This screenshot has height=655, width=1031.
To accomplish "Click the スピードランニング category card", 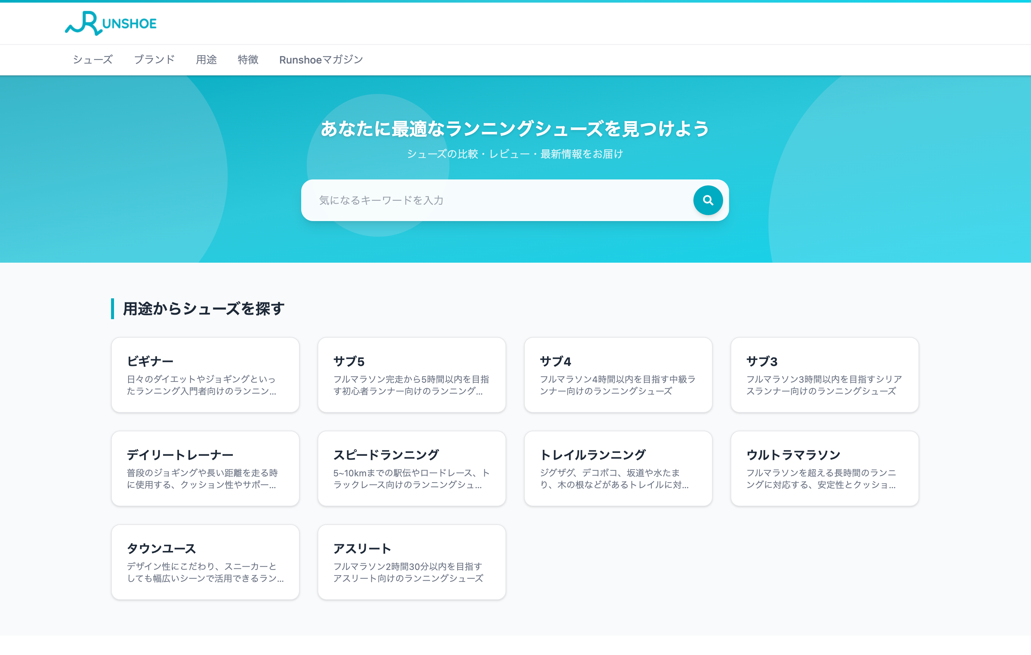I will tap(412, 468).
